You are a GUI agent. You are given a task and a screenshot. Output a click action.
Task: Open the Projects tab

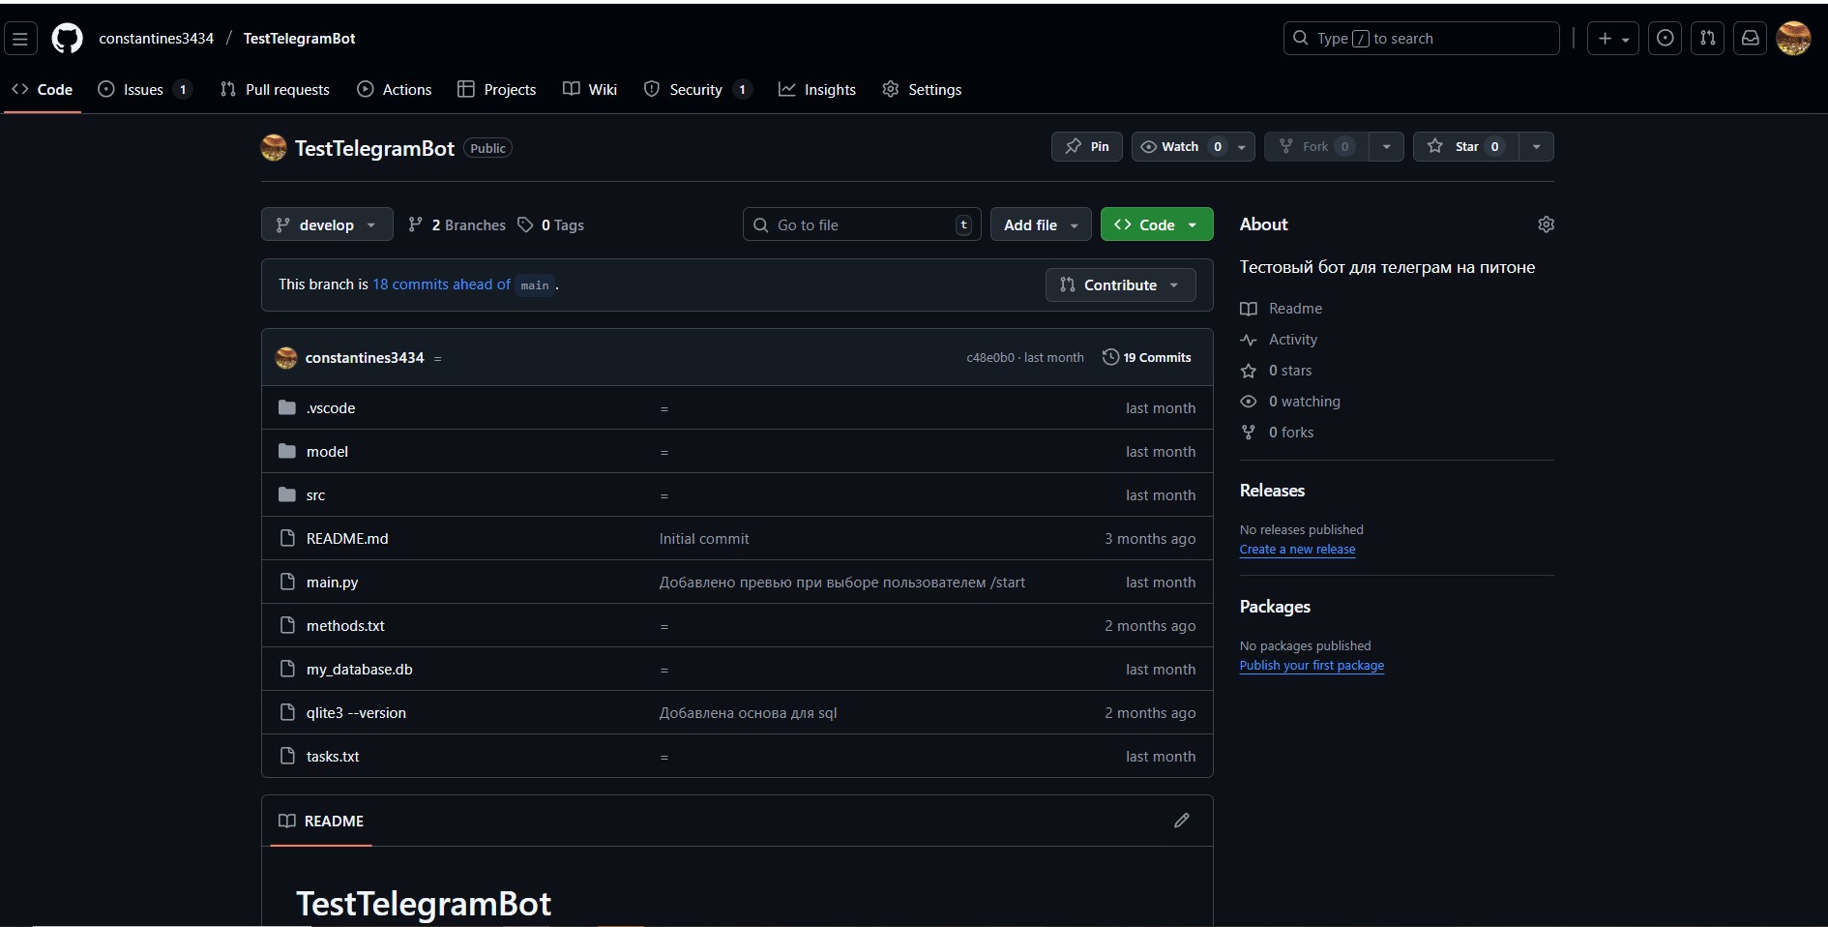[497, 89]
